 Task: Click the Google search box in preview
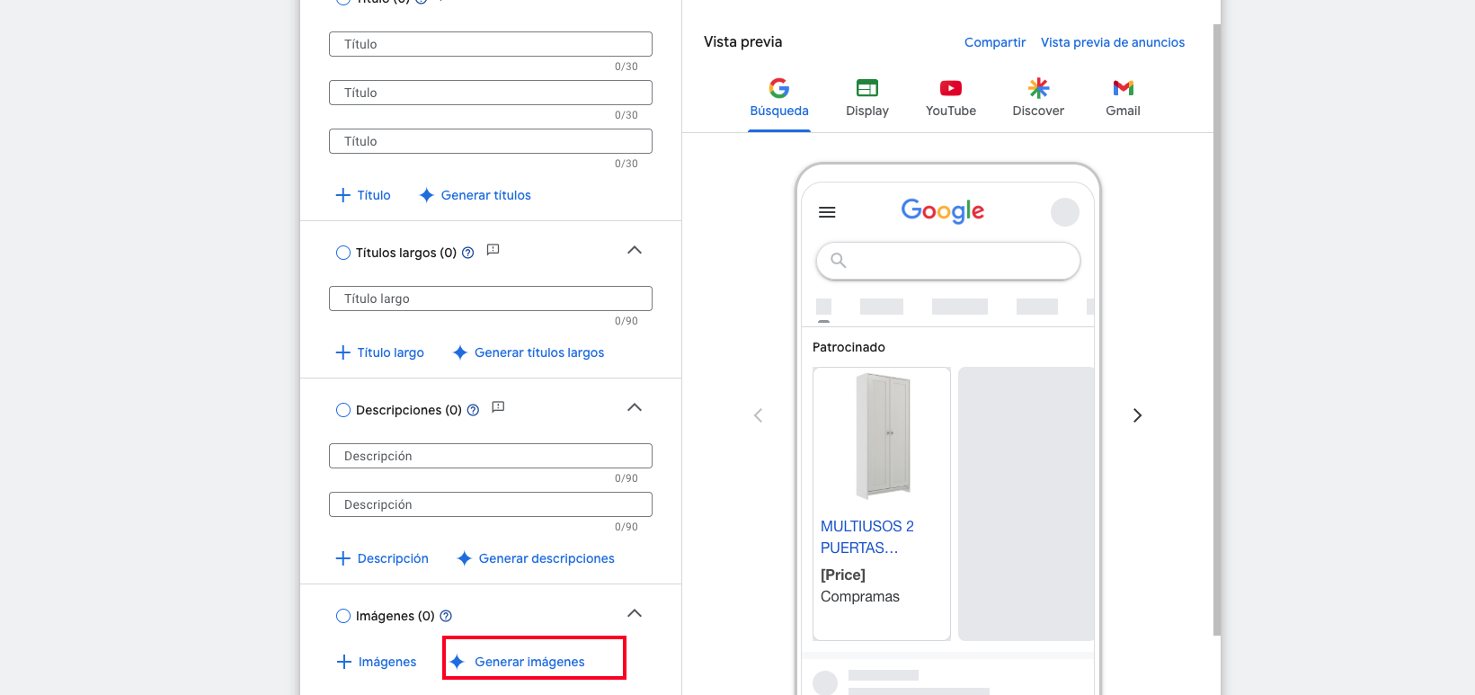click(948, 261)
